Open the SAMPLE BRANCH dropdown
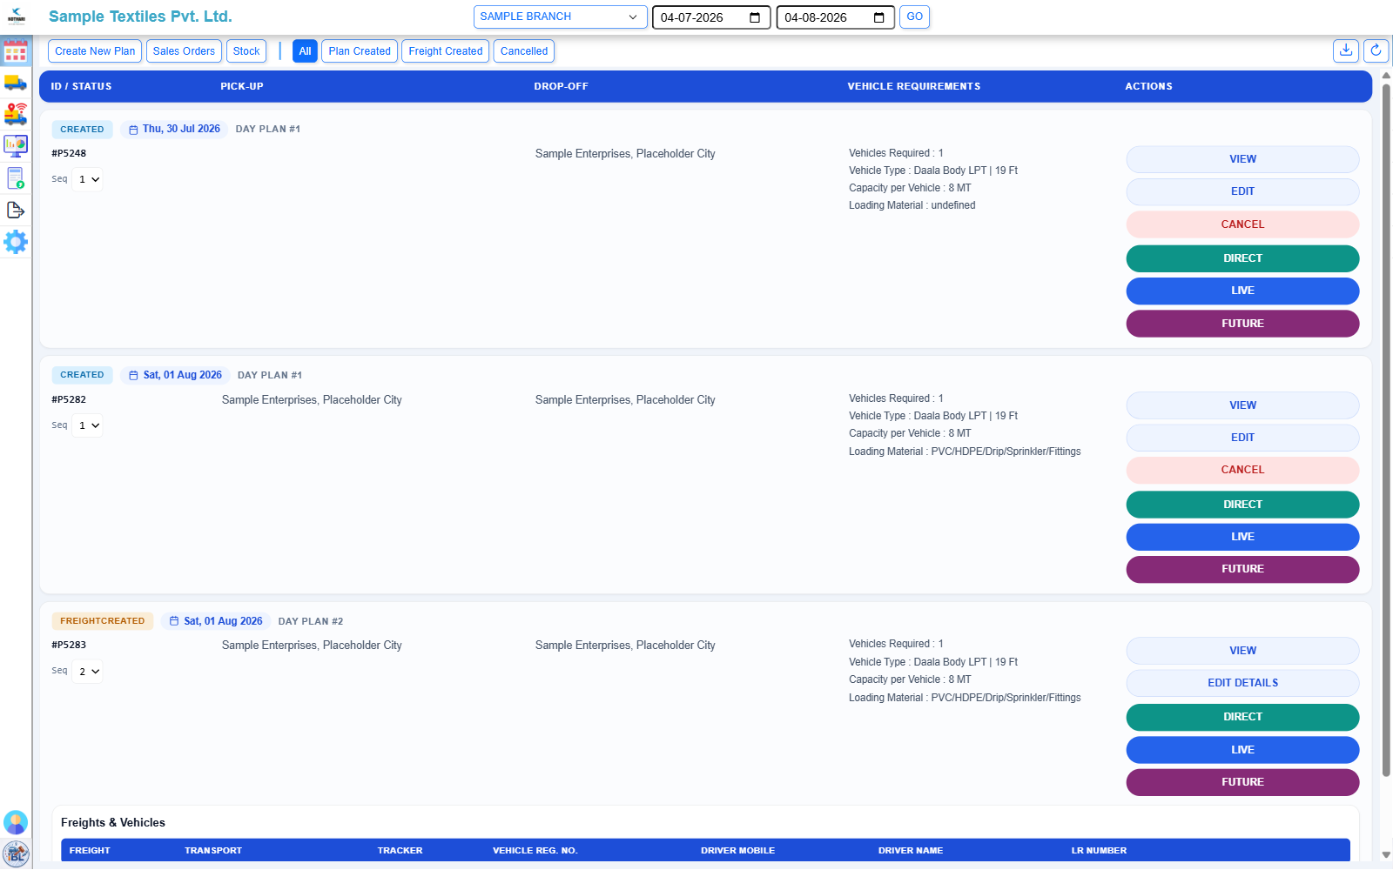The image size is (1393, 870). point(560,17)
